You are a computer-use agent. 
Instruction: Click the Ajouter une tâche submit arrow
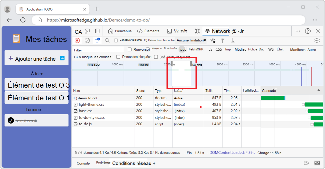pyautogui.click(x=62, y=58)
